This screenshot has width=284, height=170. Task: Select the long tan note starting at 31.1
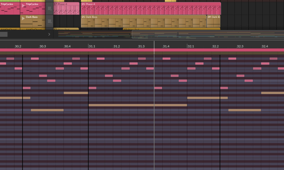[138, 105]
